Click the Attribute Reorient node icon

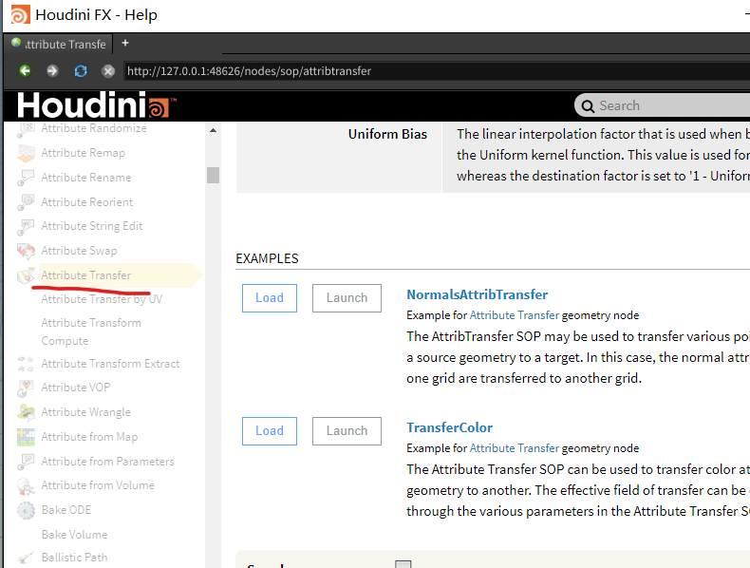[26, 202]
